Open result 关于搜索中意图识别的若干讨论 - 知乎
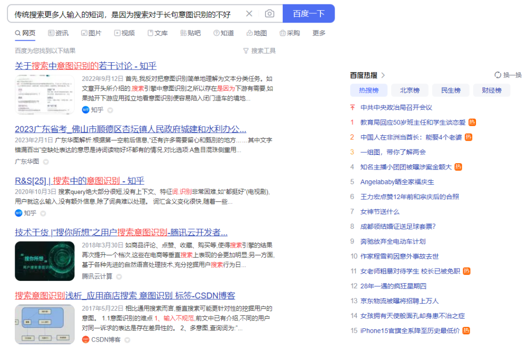The width and height of the screenshot is (530, 346). coord(85,66)
